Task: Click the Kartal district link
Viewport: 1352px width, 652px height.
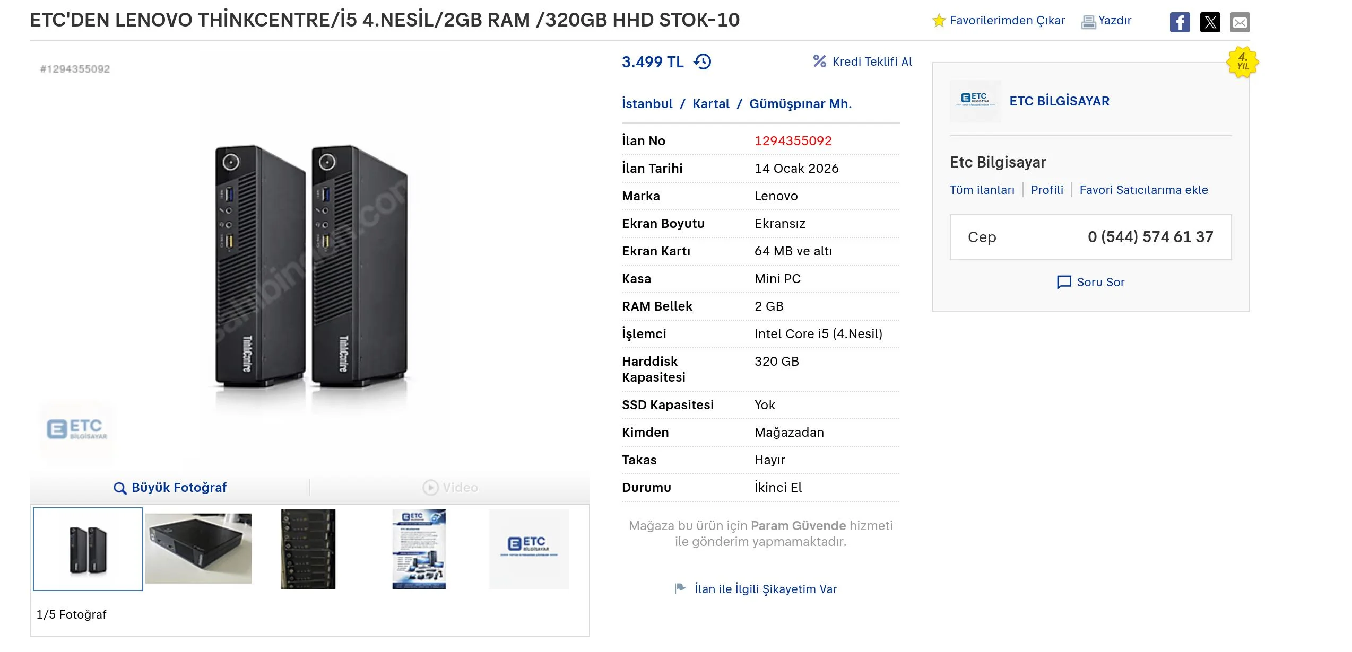Action: [x=710, y=104]
